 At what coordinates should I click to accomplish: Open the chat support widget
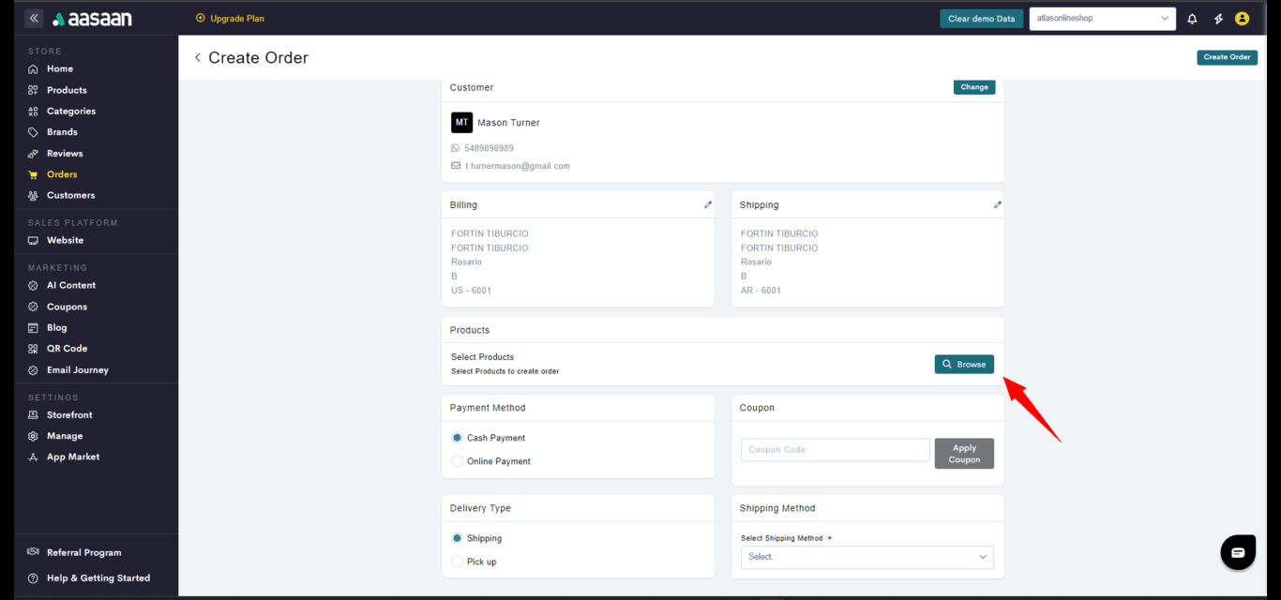click(x=1237, y=552)
